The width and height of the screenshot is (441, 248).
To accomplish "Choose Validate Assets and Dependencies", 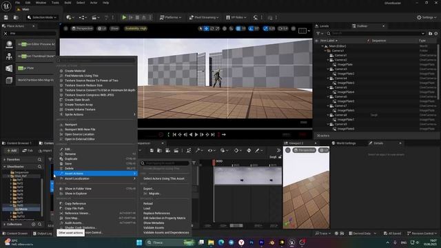I will (166, 233).
